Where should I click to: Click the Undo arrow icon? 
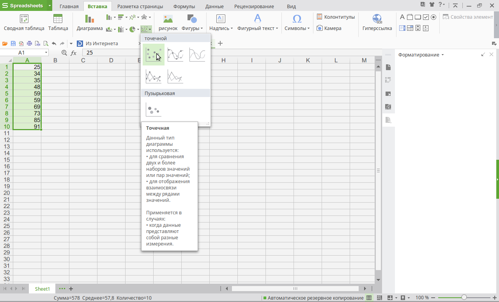[x=54, y=44]
